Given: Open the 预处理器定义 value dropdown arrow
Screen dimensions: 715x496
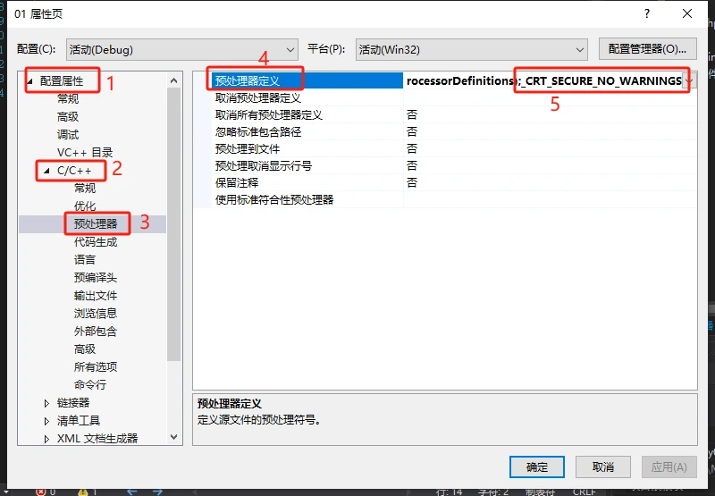Looking at the screenshot, I should [x=689, y=80].
